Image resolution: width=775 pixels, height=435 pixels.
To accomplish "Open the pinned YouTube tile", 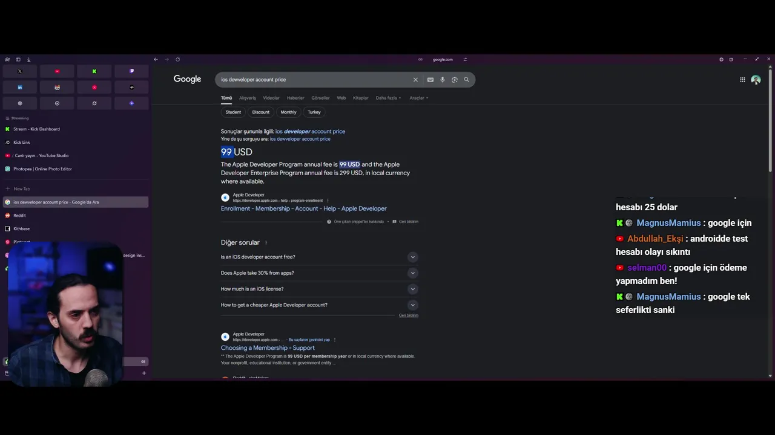I will tap(57, 71).
